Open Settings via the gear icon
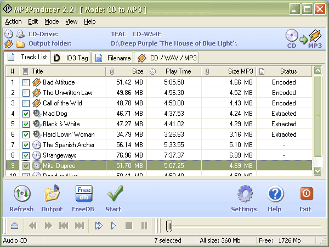Viewport: 329px width, 247px height. click(x=244, y=199)
